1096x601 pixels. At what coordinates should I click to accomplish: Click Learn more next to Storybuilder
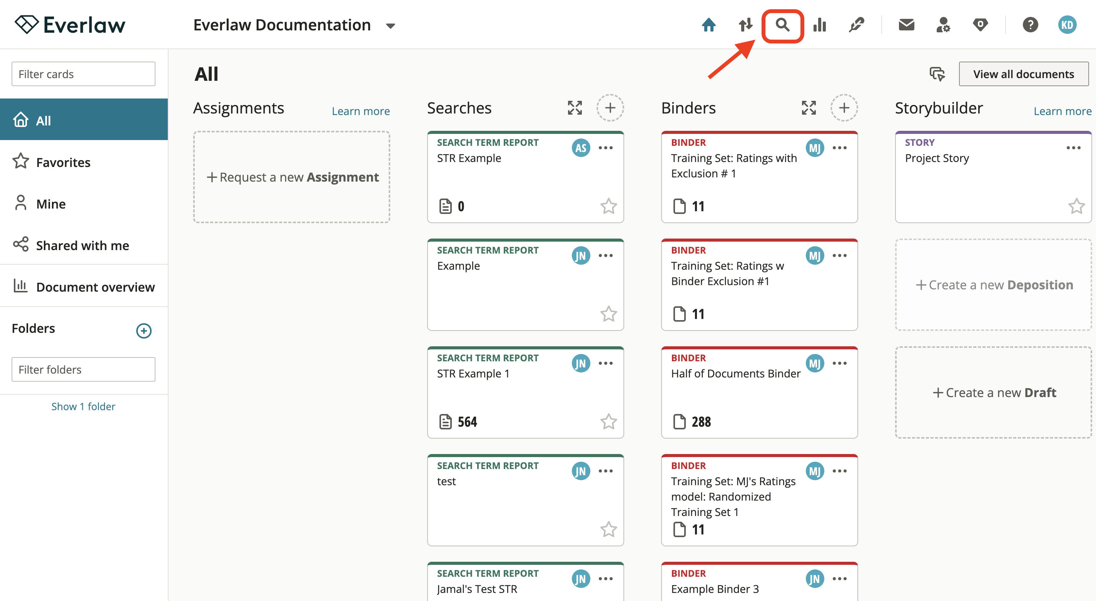(1063, 111)
